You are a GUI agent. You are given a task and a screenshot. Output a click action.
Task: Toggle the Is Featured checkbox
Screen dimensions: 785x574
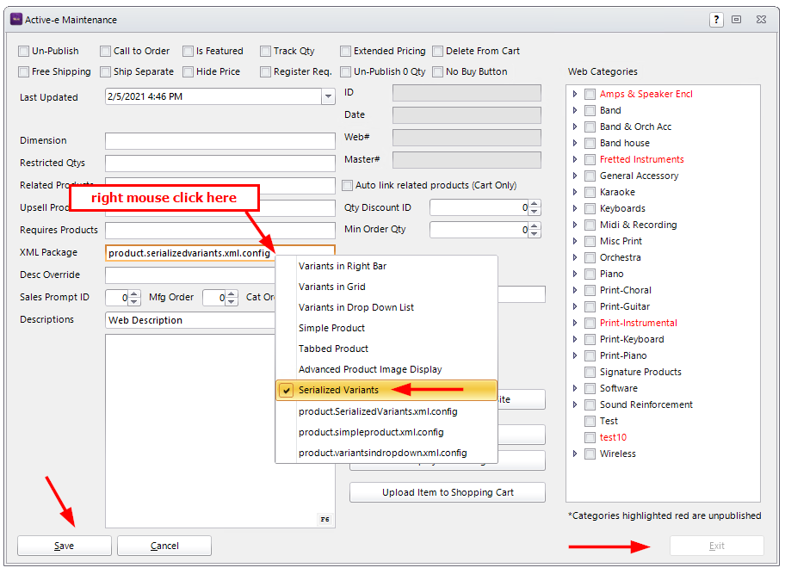point(188,51)
